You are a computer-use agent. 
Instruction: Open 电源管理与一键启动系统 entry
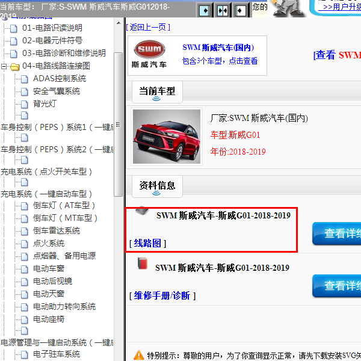pyautogui.click(x=57, y=342)
